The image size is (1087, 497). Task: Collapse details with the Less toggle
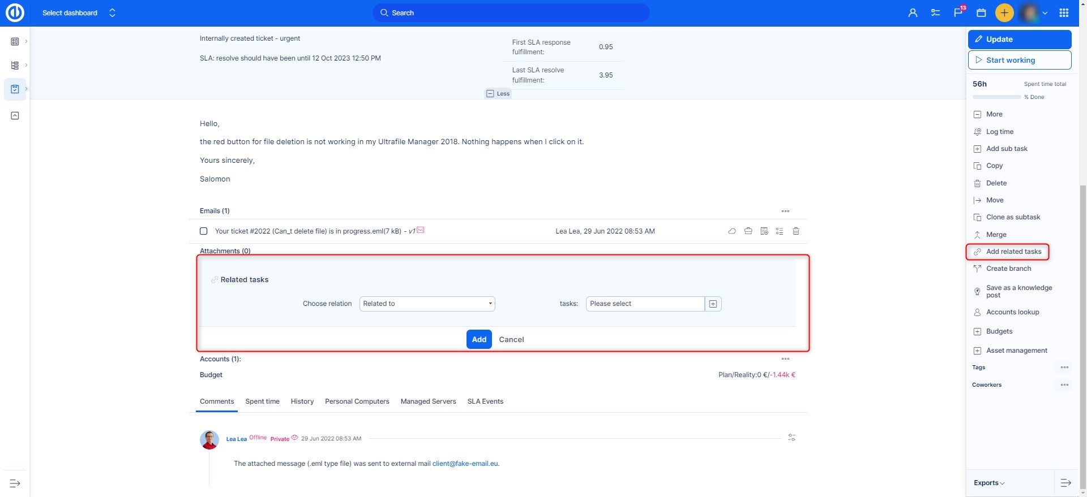pyautogui.click(x=498, y=94)
